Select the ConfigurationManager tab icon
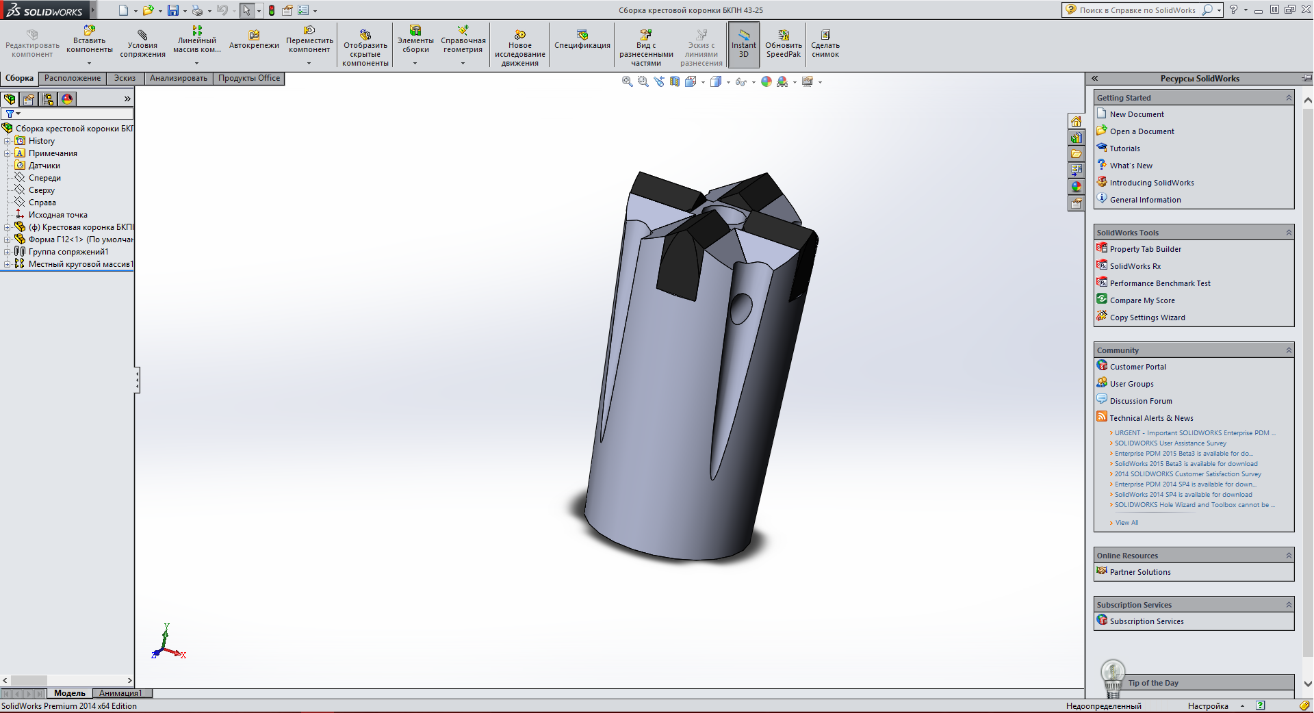 click(x=48, y=99)
